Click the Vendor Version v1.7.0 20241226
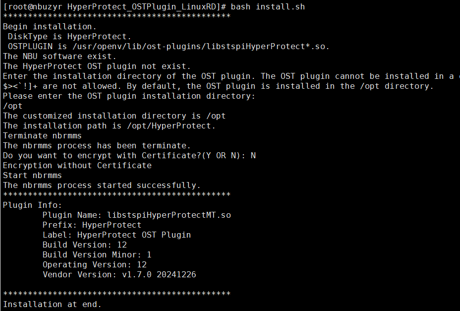Viewport: 460px width, 311px height. pos(159,275)
